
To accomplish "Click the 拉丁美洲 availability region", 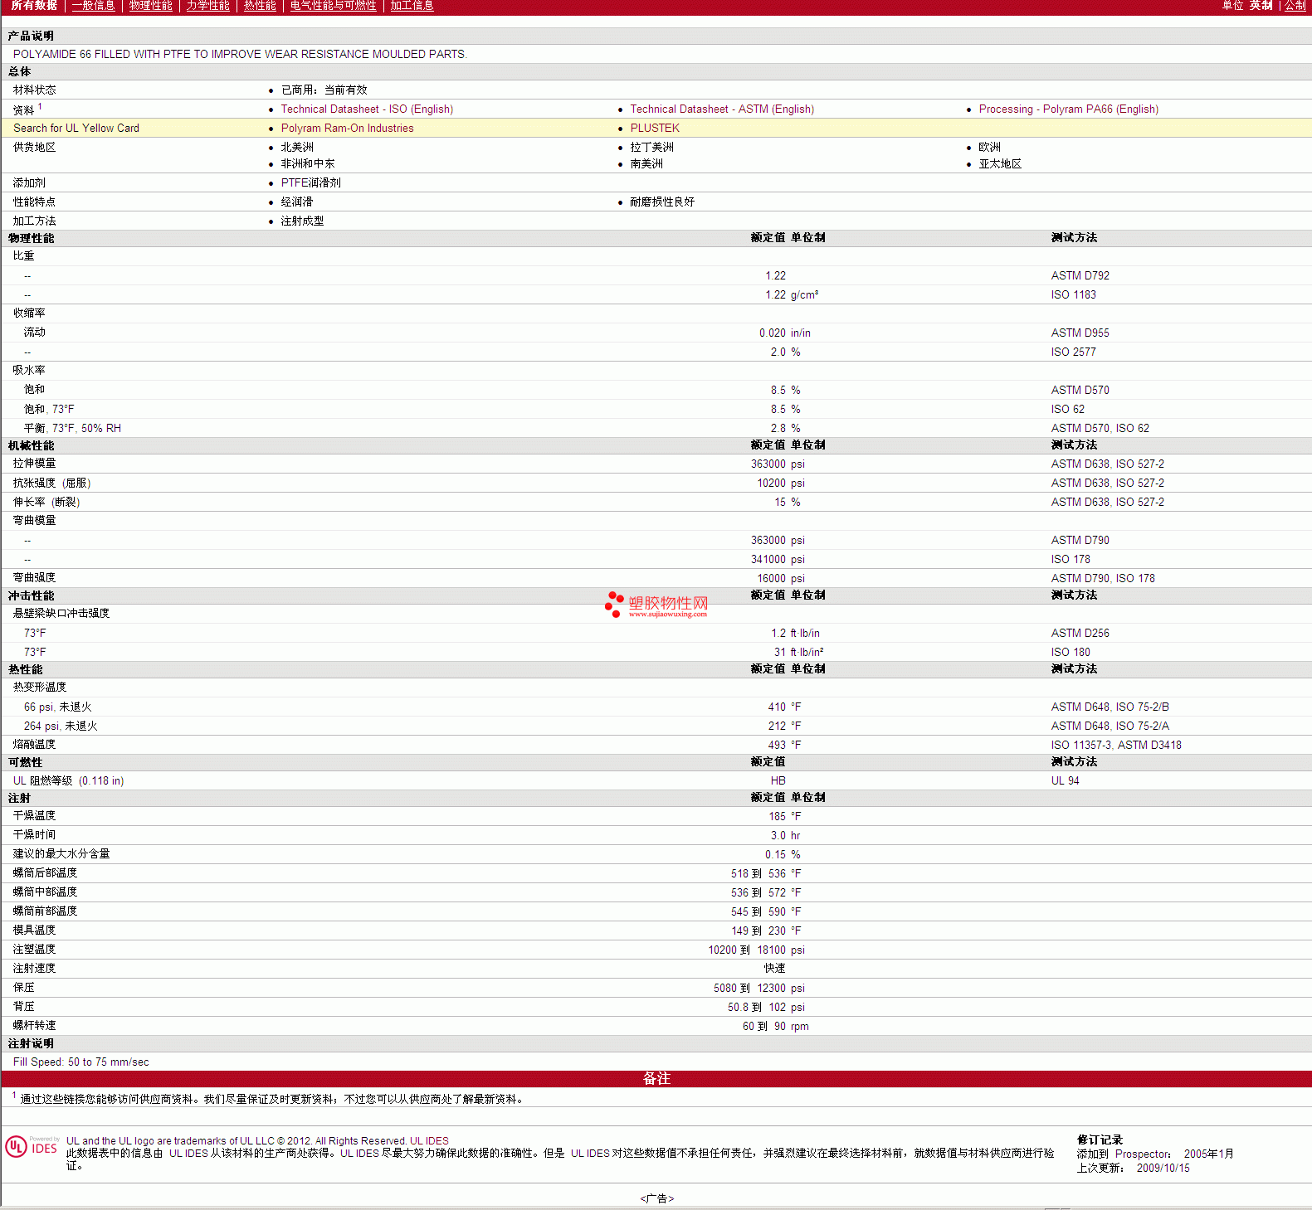I will pyautogui.click(x=651, y=148).
